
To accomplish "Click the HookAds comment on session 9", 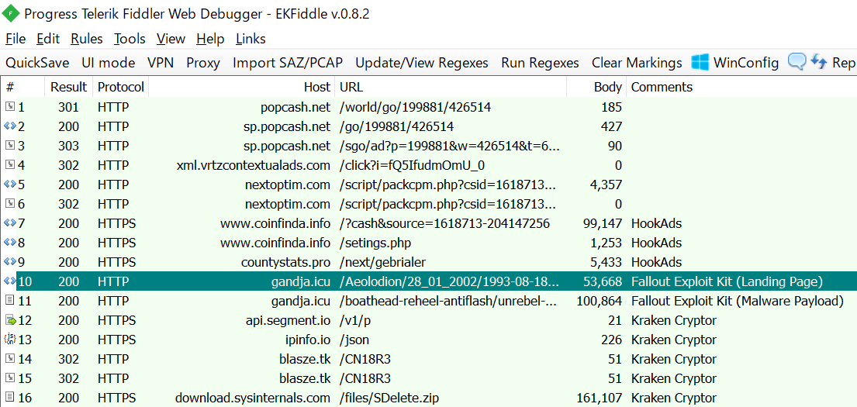I will (656, 262).
